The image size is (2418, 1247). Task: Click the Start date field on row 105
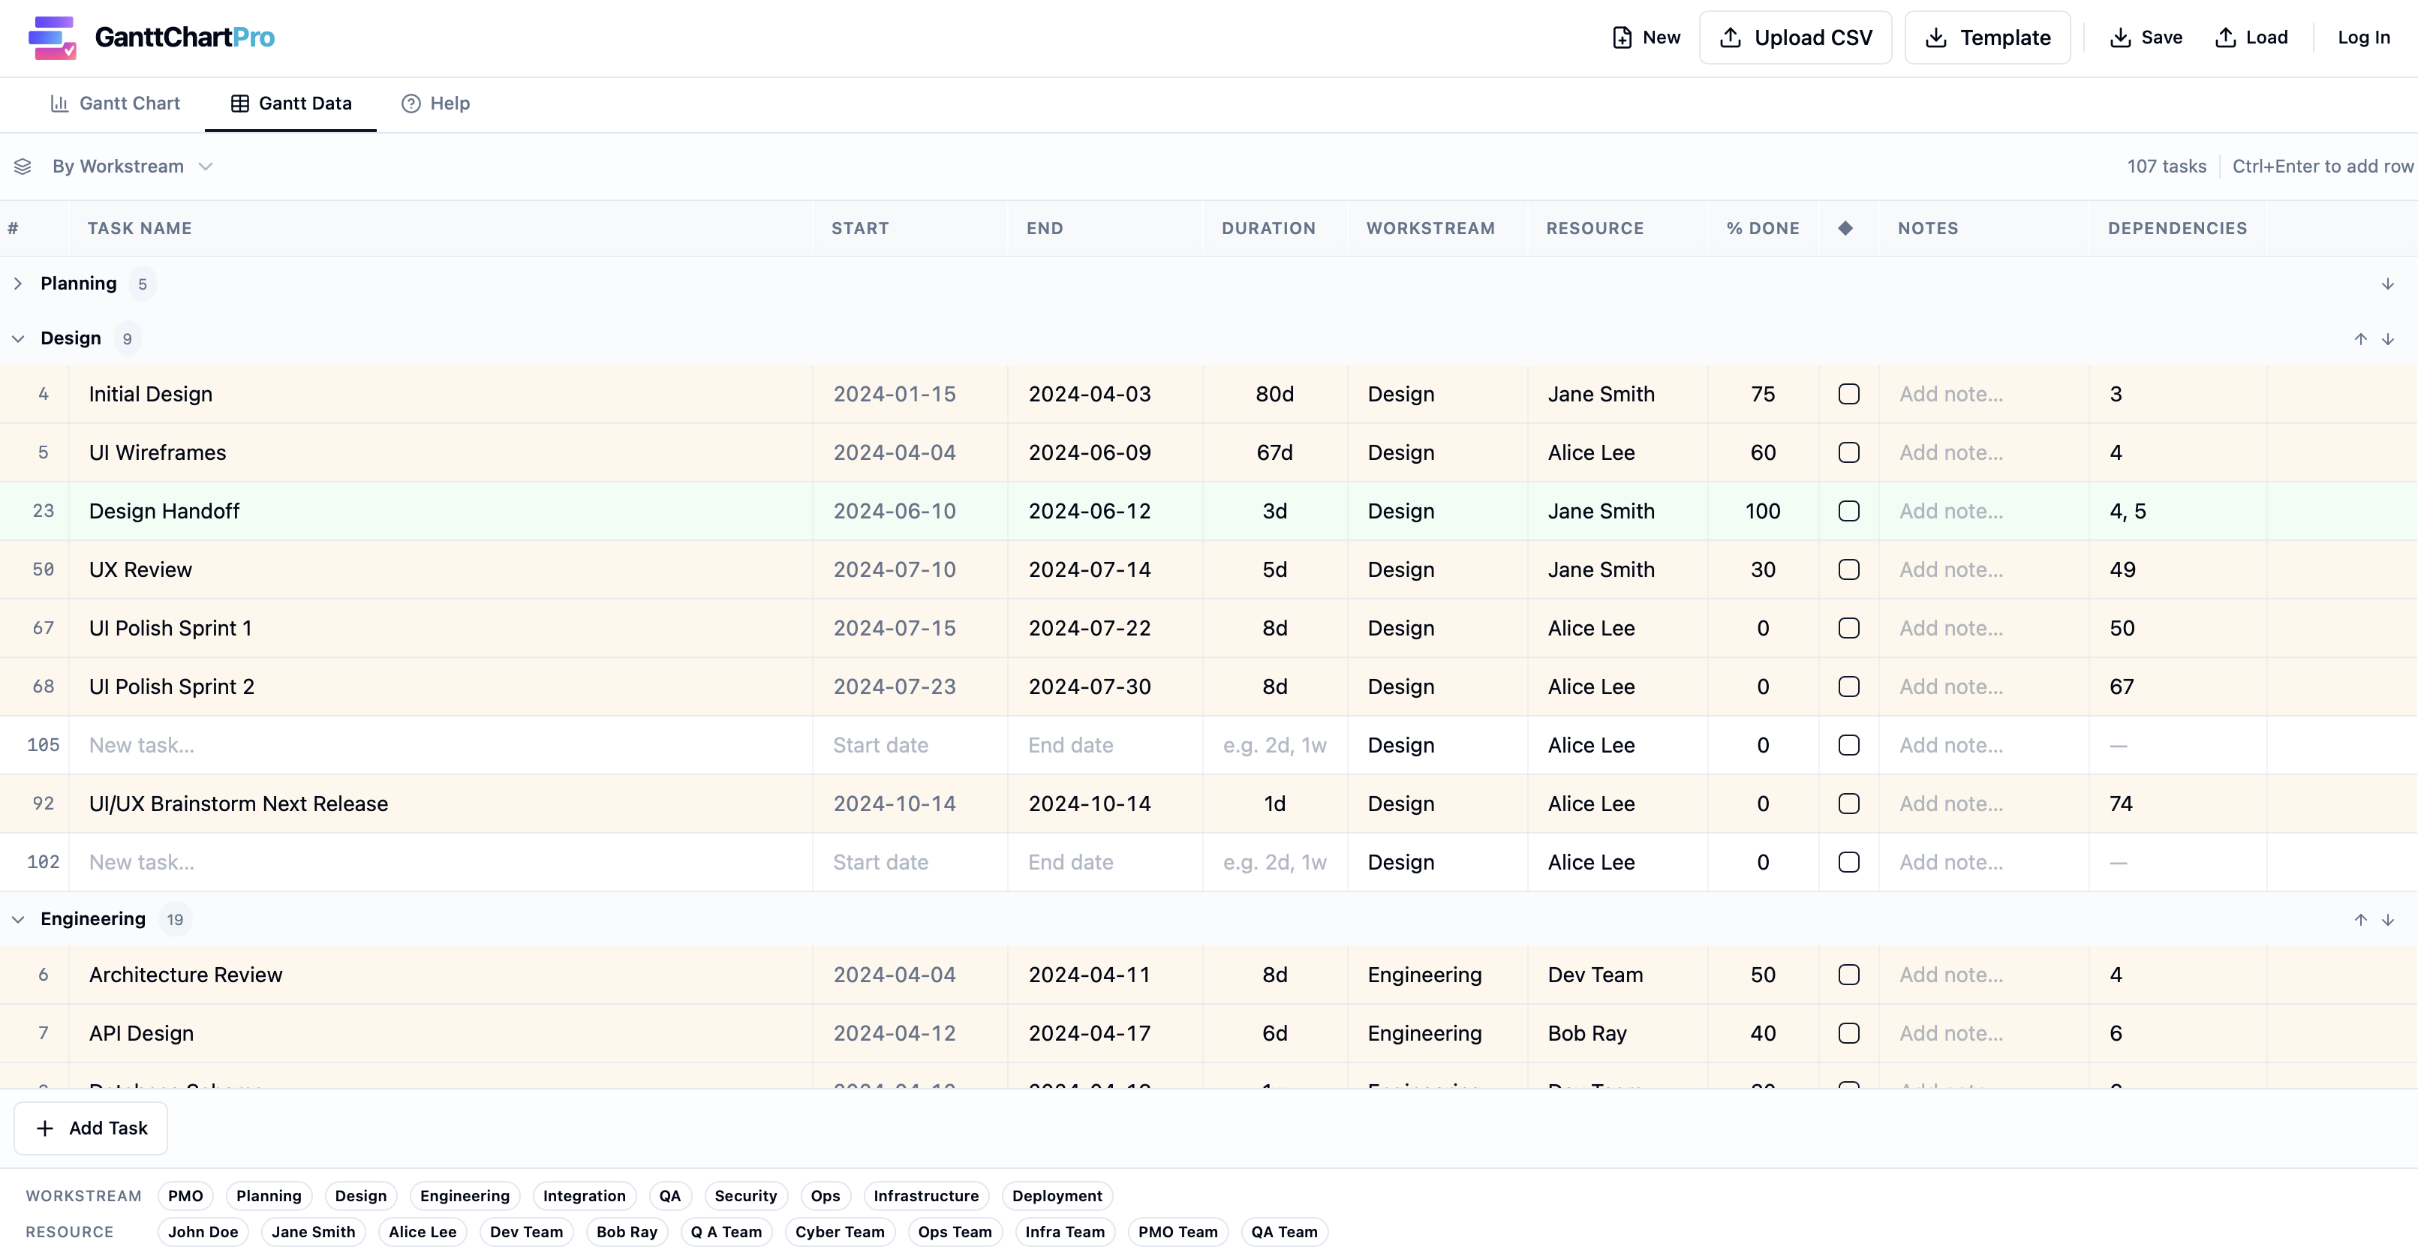880,744
